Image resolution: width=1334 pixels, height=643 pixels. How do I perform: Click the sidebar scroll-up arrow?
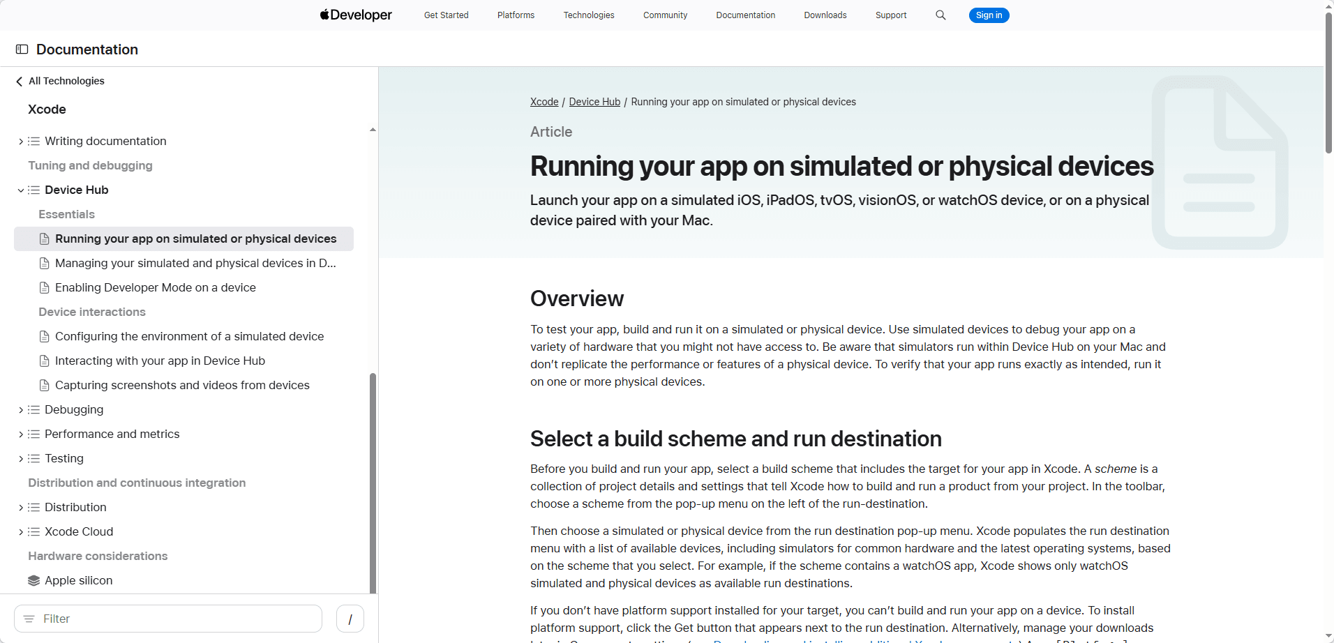[x=373, y=130]
